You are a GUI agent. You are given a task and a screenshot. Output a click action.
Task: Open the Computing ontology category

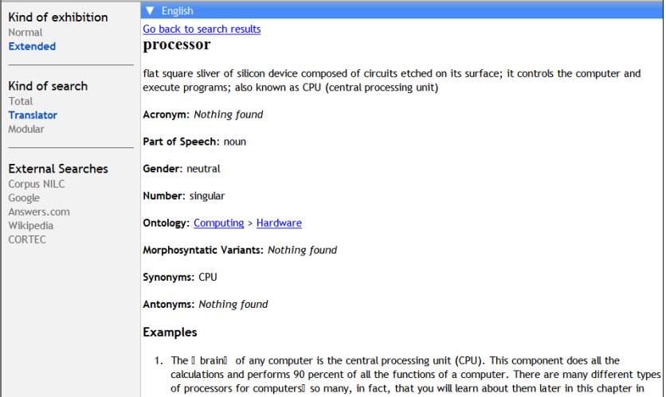pyautogui.click(x=217, y=224)
